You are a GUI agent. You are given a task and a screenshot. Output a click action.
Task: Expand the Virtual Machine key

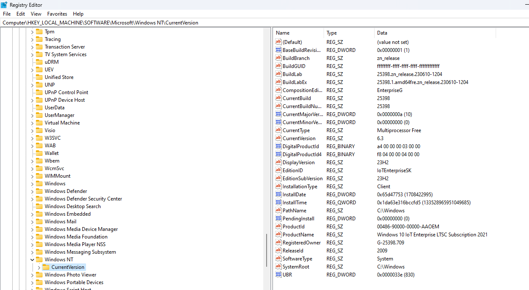pyautogui.click(x=32, y=123)
